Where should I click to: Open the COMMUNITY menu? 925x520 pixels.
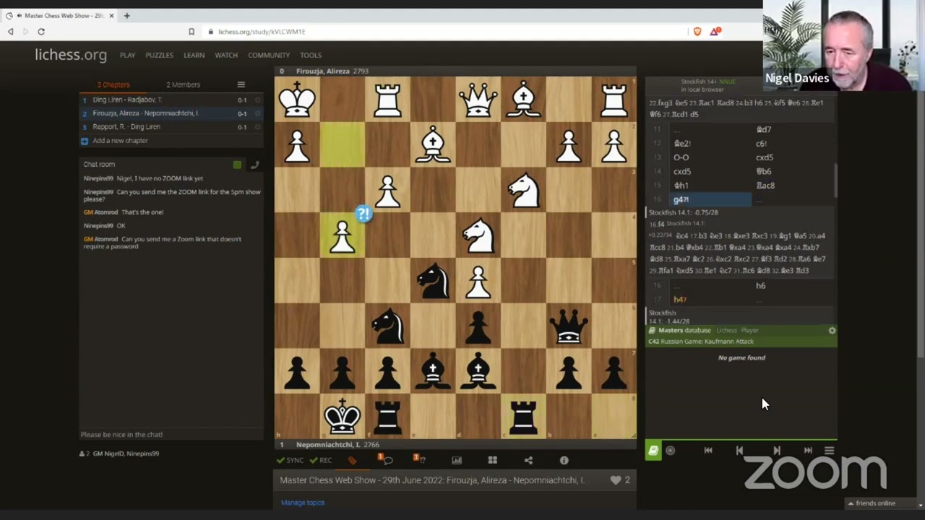point(269,55)
